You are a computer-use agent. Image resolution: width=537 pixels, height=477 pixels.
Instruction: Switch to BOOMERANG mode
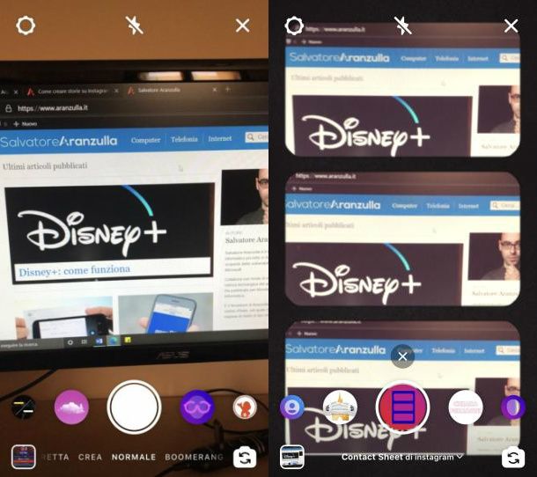pyautogui.click(x=195, y=457)
